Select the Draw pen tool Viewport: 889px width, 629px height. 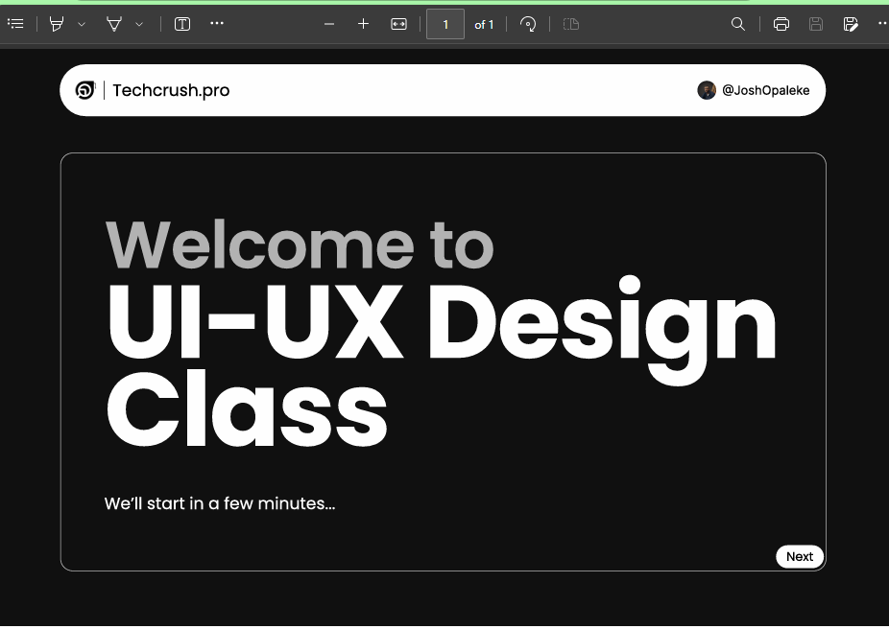coord(113,24)
